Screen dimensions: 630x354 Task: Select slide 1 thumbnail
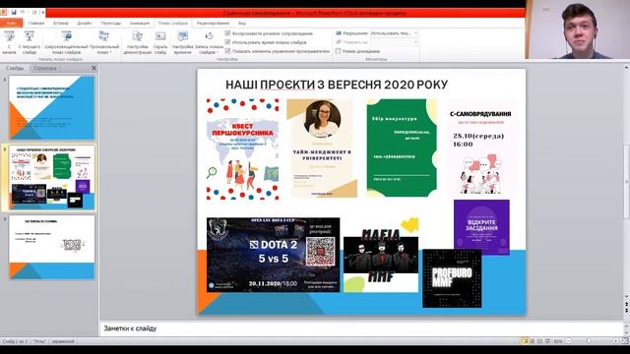[x=51, y=107]
